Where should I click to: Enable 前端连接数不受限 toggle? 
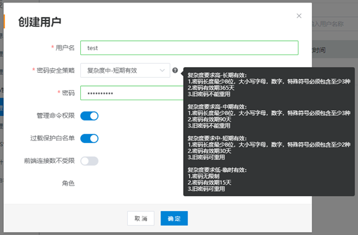coord(89,161)
